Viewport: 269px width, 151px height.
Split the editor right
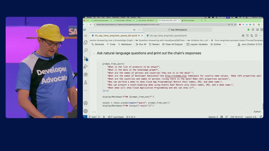(x=256, y=36)
